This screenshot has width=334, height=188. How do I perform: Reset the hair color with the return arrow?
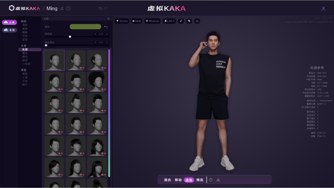106,27
